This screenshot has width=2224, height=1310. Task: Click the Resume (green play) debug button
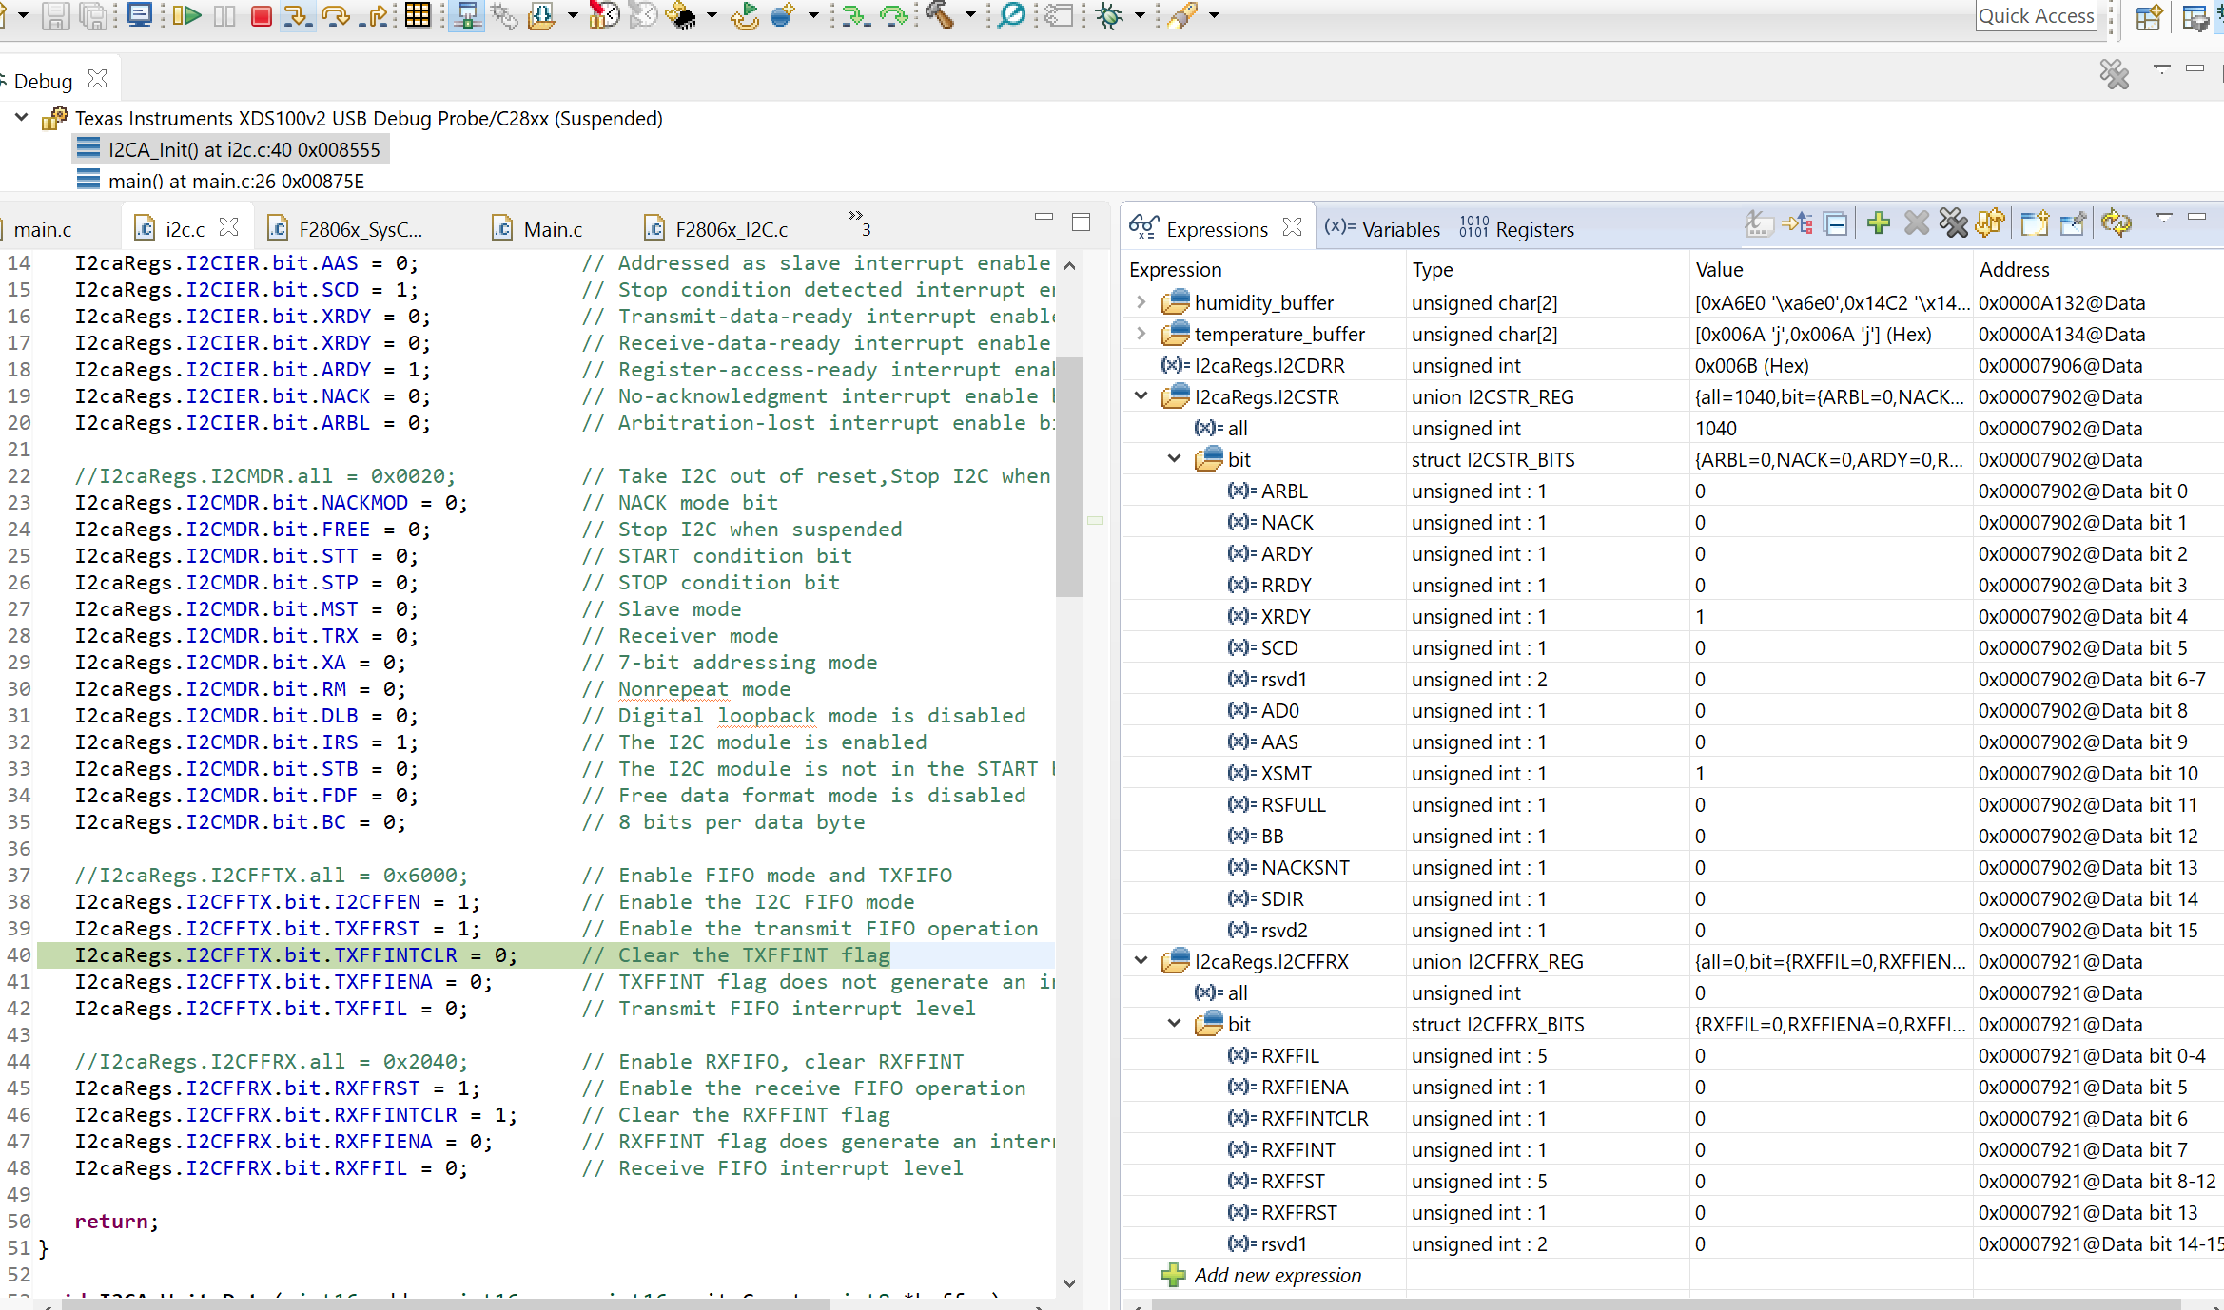(186, 15)
